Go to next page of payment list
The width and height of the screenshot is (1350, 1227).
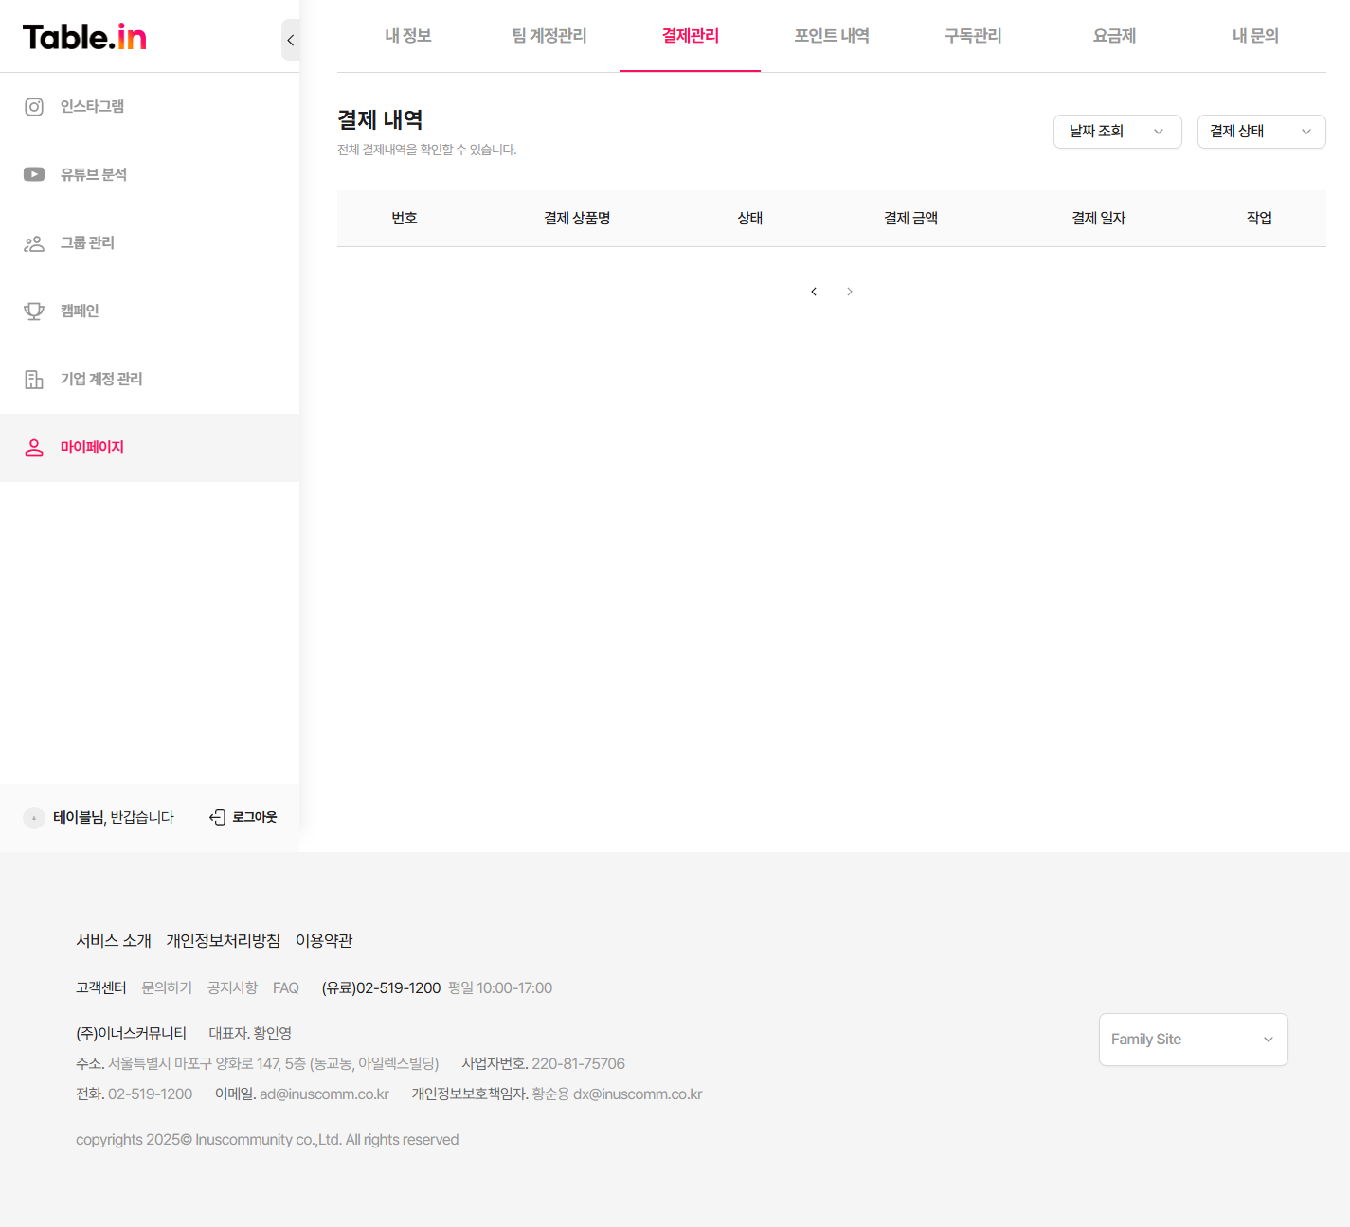pyautogui.click(x=850, y=292)
